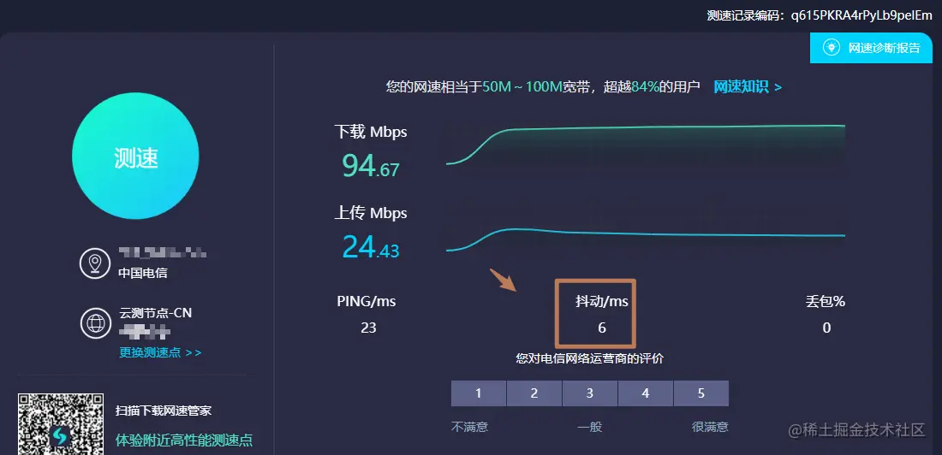Rate the carrier with score 2
942x455 pixels.
pyautogui.click(x=534, y=393)
